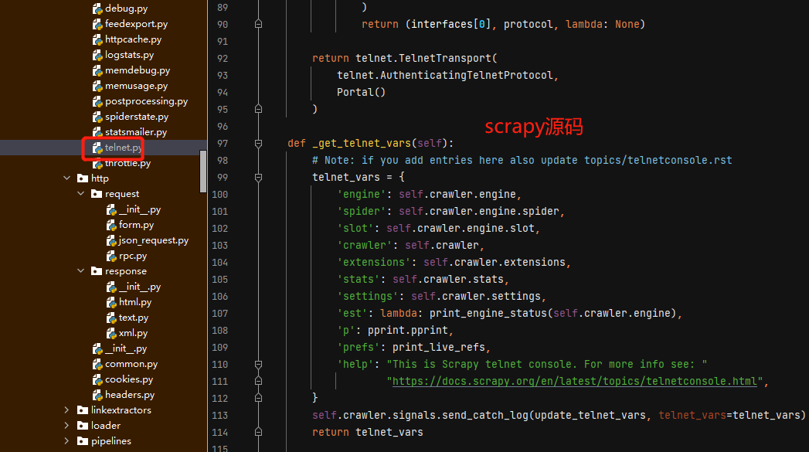Click the common.py file icon
This screenshot has height=452, width=809.
click(x=97, y=365)
